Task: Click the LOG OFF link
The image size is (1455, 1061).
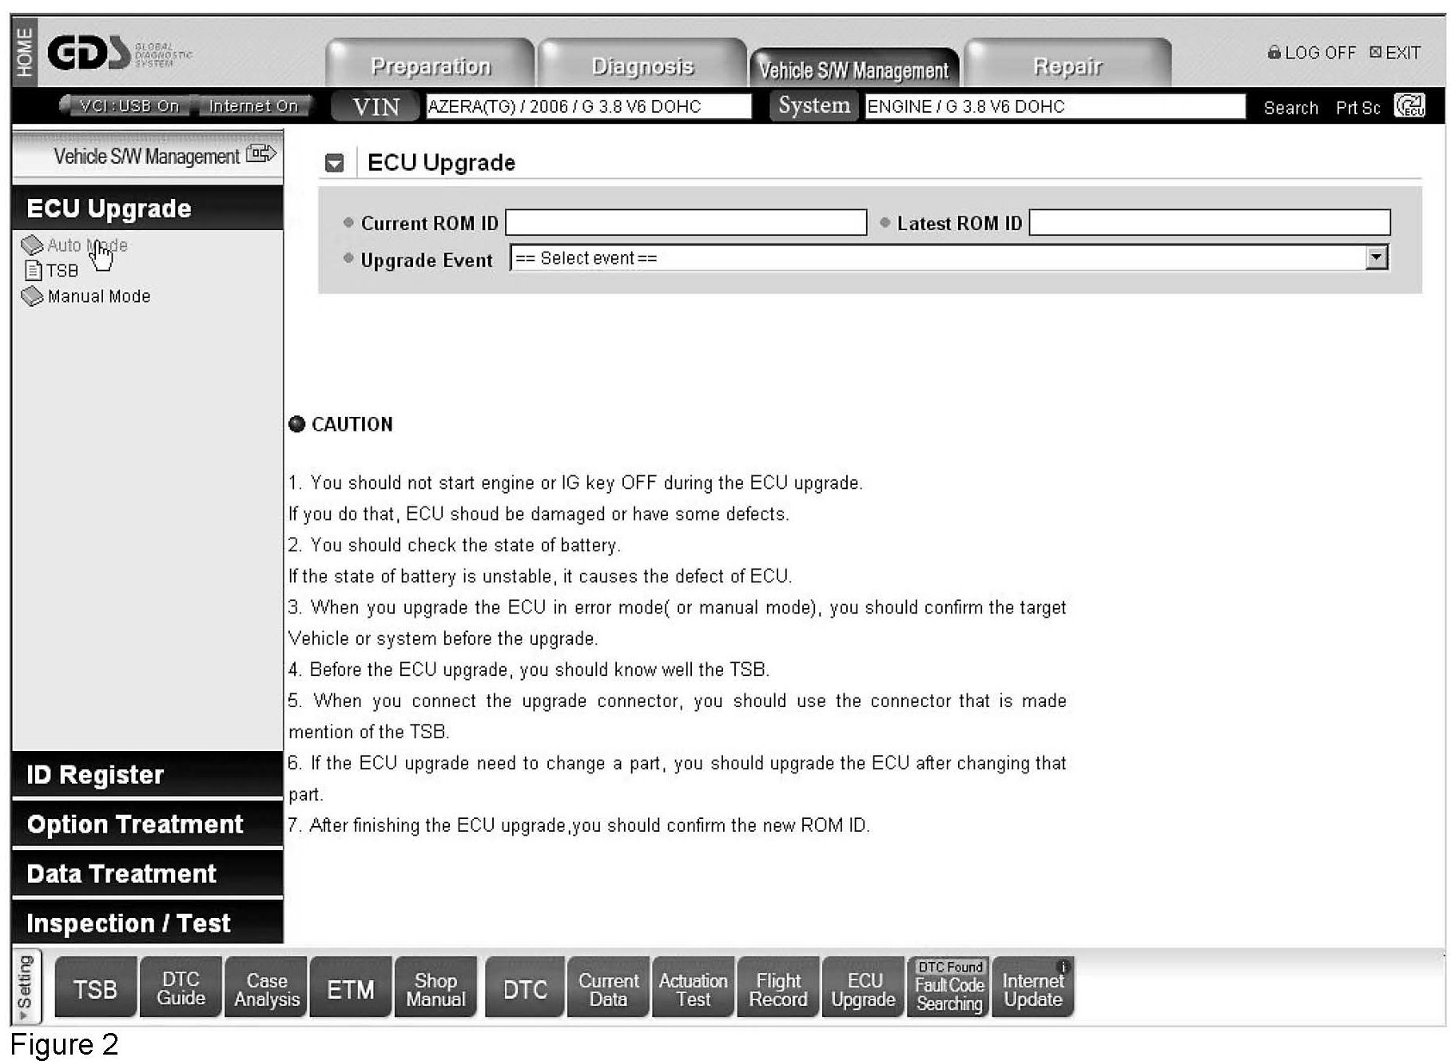Action: coord(1311,53)
